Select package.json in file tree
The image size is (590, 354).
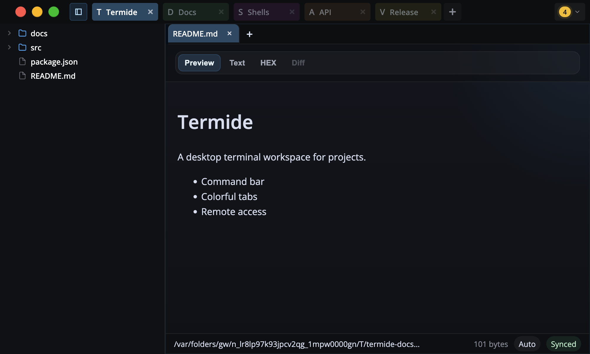[54, 62]
